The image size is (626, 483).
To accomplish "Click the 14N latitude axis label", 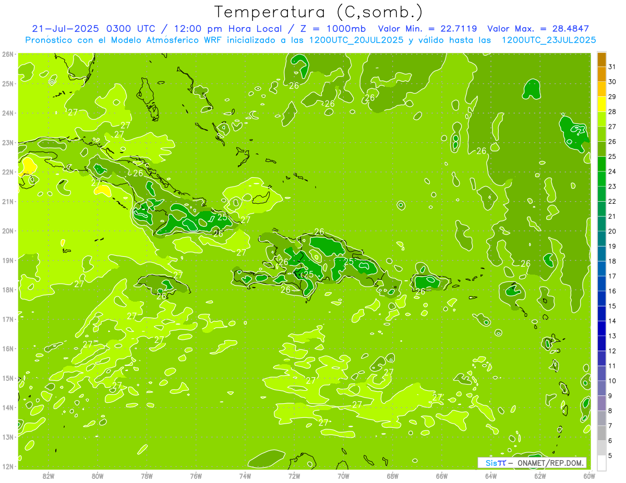I will [x=7, y=407].
